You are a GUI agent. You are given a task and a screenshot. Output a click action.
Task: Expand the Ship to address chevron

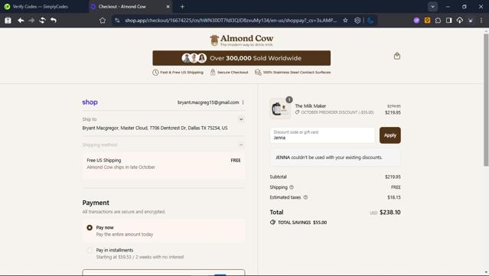click(x=241, y=119)
